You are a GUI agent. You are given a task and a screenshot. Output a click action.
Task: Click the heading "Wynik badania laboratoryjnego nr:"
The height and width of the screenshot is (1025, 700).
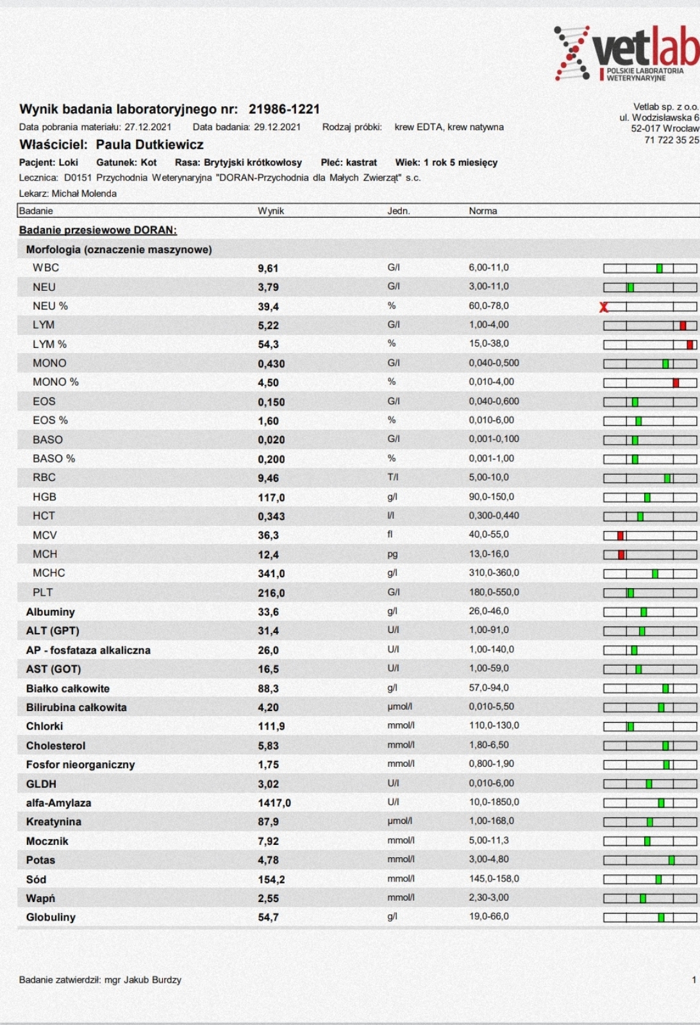click(128, 110)
